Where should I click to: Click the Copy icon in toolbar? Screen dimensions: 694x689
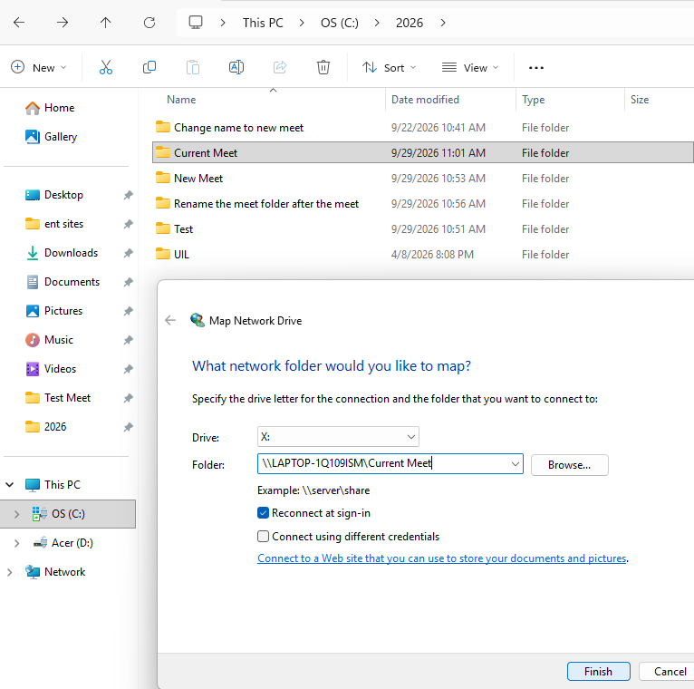tap(149, 67)
